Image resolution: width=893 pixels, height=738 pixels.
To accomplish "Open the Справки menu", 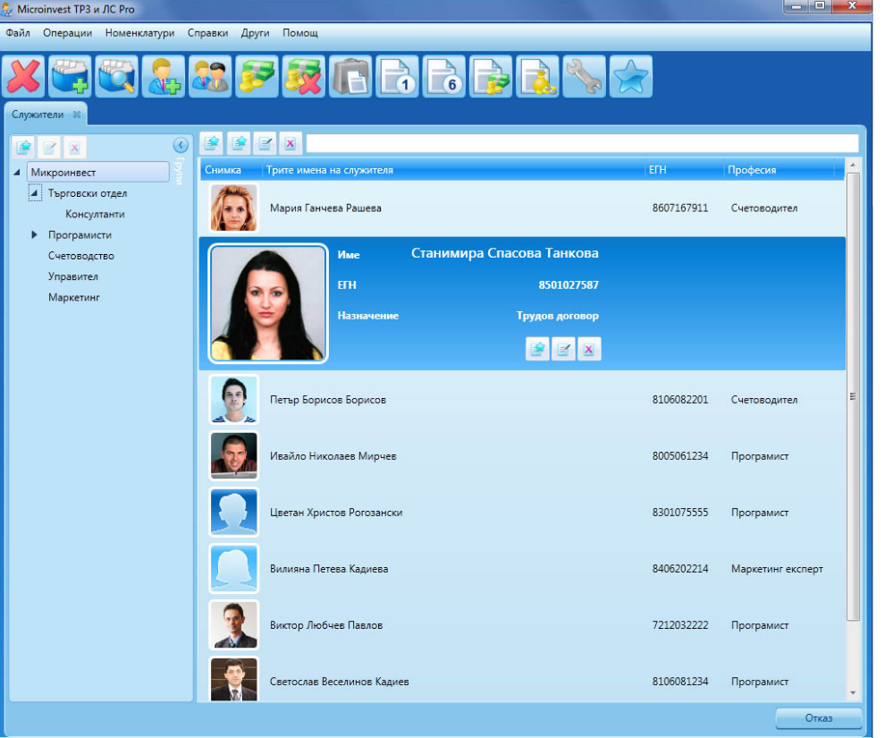I will coord(207,33).
